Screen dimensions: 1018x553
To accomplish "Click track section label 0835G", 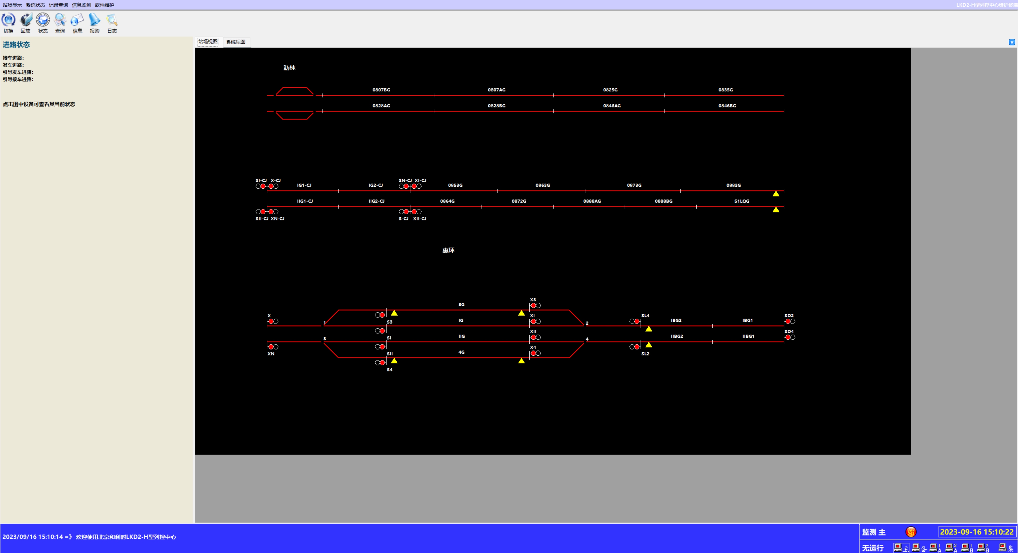I will pyautogui.click(x=726, y=90).
